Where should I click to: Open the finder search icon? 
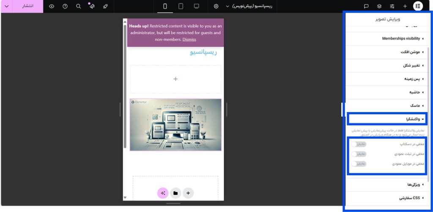pos(78,6)
